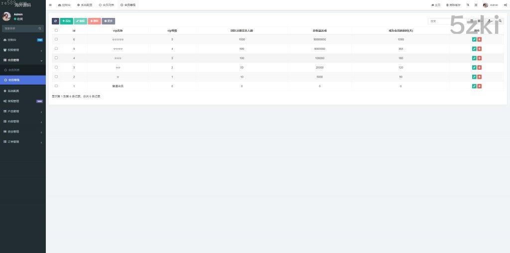Switch to the 系统配置 tab
The height and width of the screenshot is (253, 510).
85,5
